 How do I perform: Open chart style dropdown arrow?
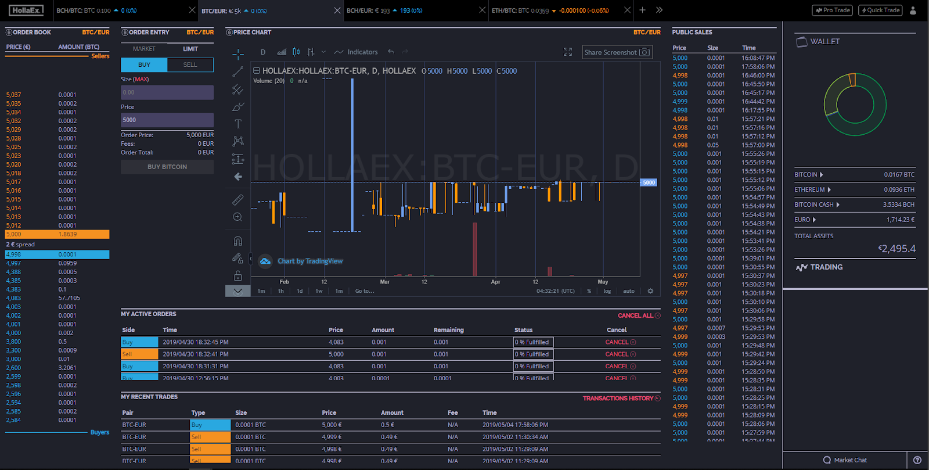coord(324,52)
